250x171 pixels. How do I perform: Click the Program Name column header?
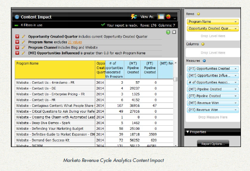point(55,70)
